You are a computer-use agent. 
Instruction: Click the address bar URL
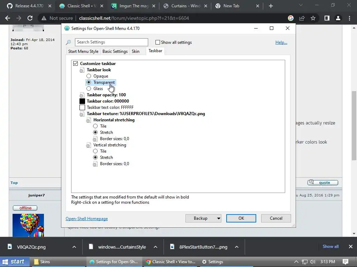134,18
